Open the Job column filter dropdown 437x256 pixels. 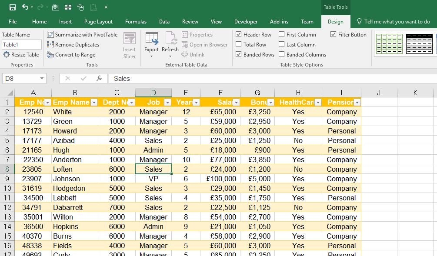(167, 103)
